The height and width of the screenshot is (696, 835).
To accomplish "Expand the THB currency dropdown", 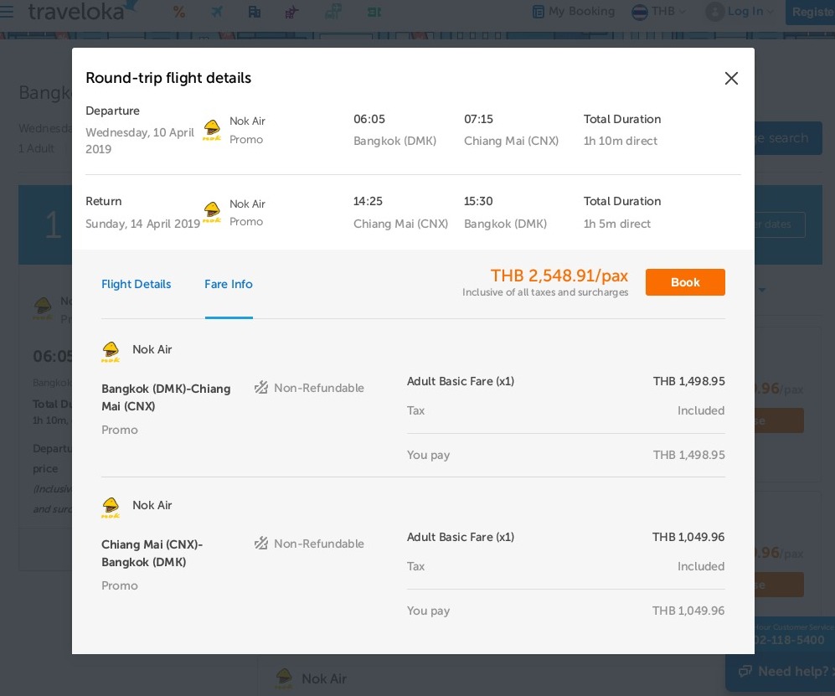I will pos(658,11).
